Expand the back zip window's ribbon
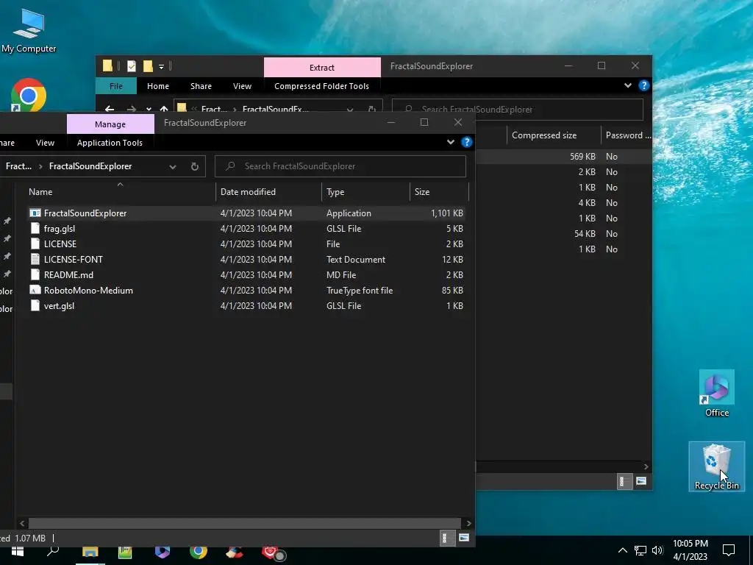The image size is (753, 565). [628, 85]
